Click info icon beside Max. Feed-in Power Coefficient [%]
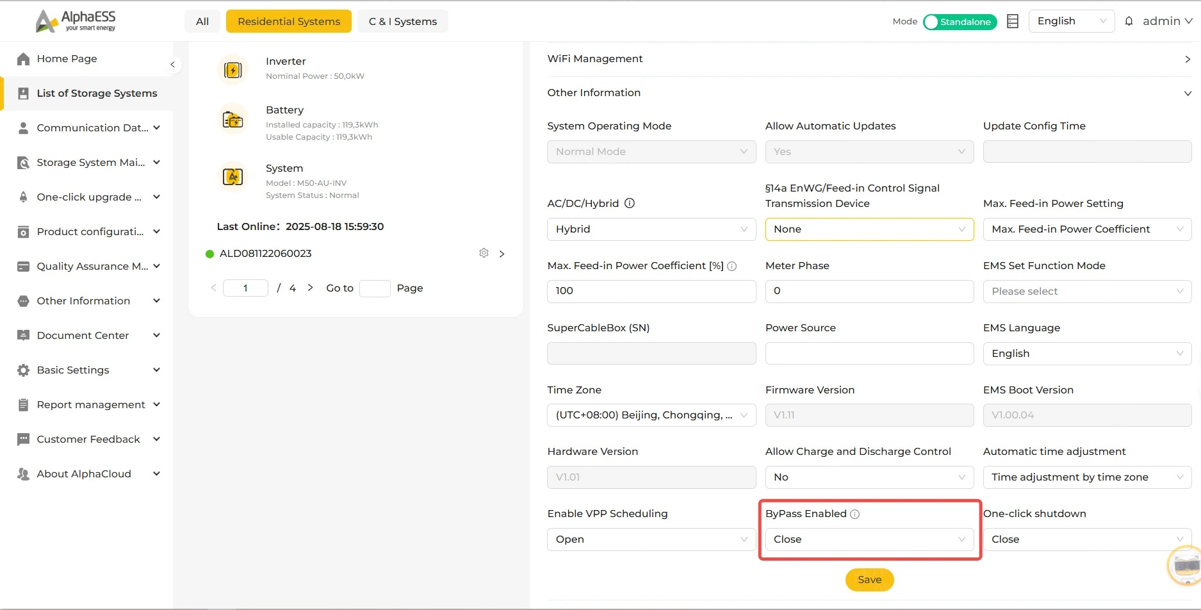This screenshot has height=610, width=1201. pyautogui.click(x=732, y=266)
